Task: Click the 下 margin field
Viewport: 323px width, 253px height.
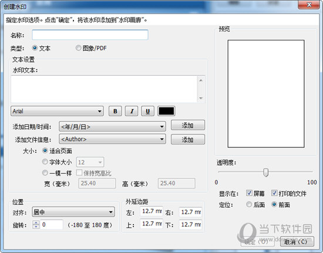Action: pyautogui.click(x=190, y=225)
